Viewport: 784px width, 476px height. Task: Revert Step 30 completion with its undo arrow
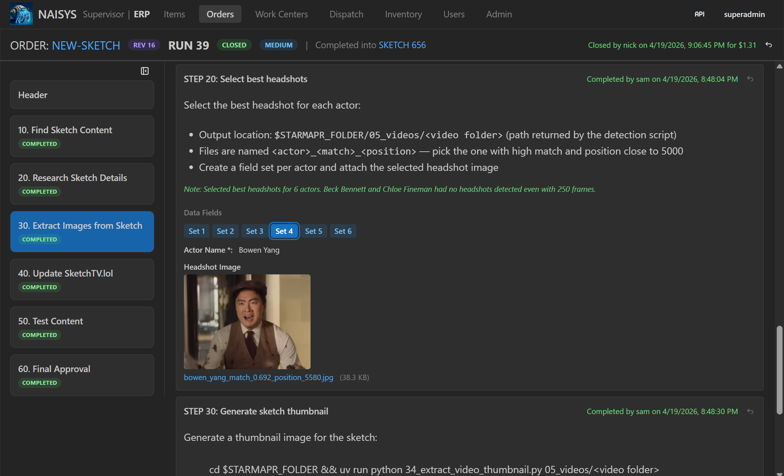click(x=751, y=411)
